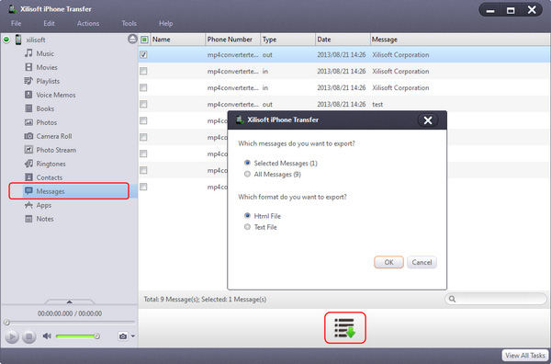
Task: Confirm export with OK button
Action: tap(388, 262)
